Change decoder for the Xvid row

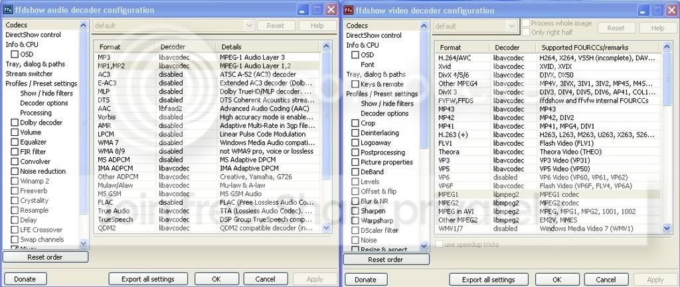pyautogui.click(x=513, y=67)
